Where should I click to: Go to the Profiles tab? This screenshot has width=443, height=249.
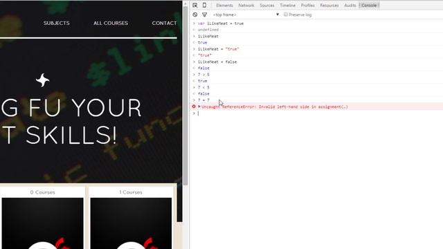click(307, 6)
